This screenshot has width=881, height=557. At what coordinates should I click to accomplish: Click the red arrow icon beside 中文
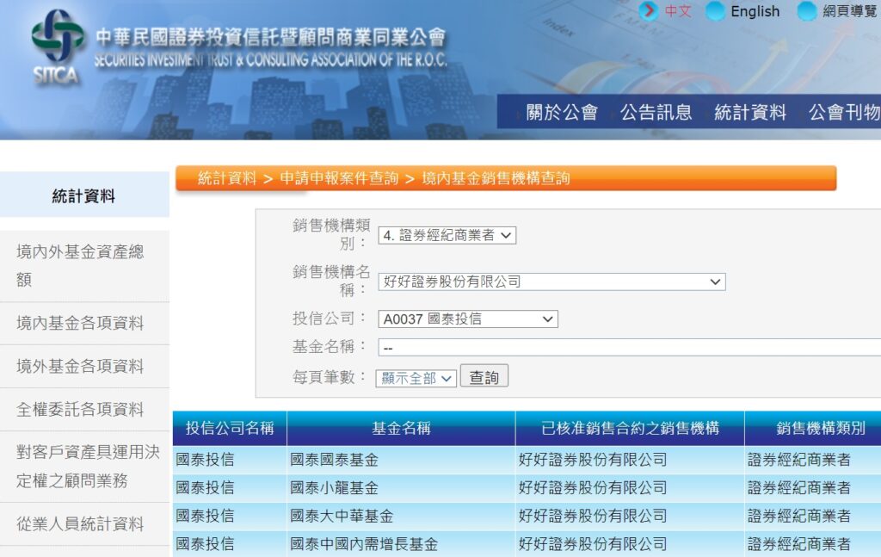(649, 10)
